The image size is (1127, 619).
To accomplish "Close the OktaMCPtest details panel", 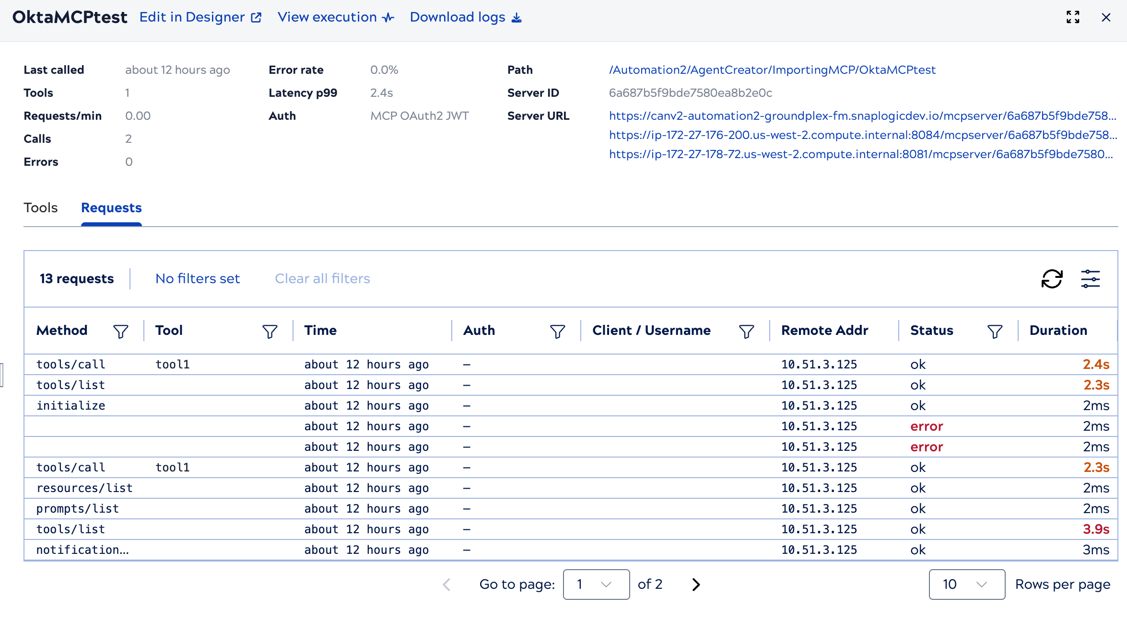I will click(1106, 17).
